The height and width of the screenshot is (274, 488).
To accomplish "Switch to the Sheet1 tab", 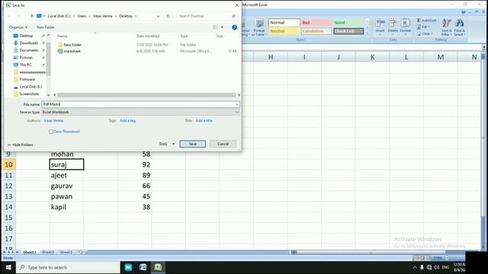I will coord(30,252).
